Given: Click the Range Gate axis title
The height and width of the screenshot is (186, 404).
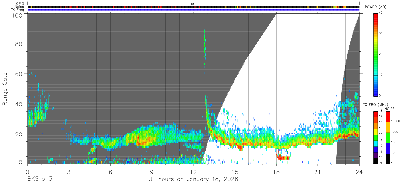Looking at the screenshot, I should [x=5, y=89].
